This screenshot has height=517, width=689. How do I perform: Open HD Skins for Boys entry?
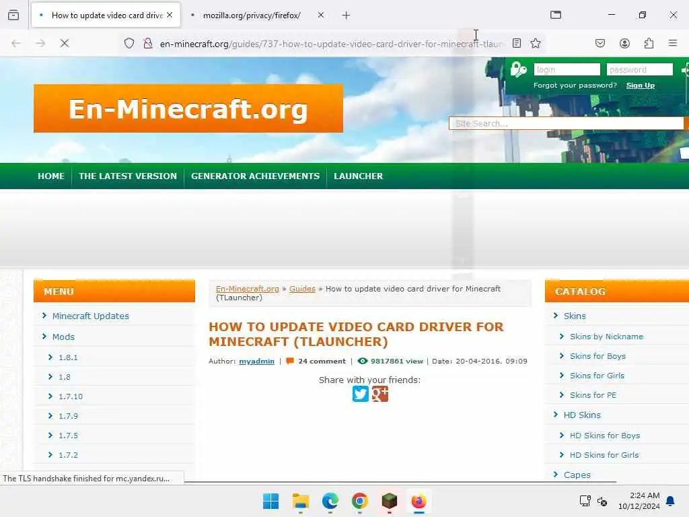(605, 436)
